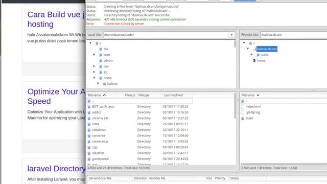Collapse the local root '/' tree node

point(90,43)
